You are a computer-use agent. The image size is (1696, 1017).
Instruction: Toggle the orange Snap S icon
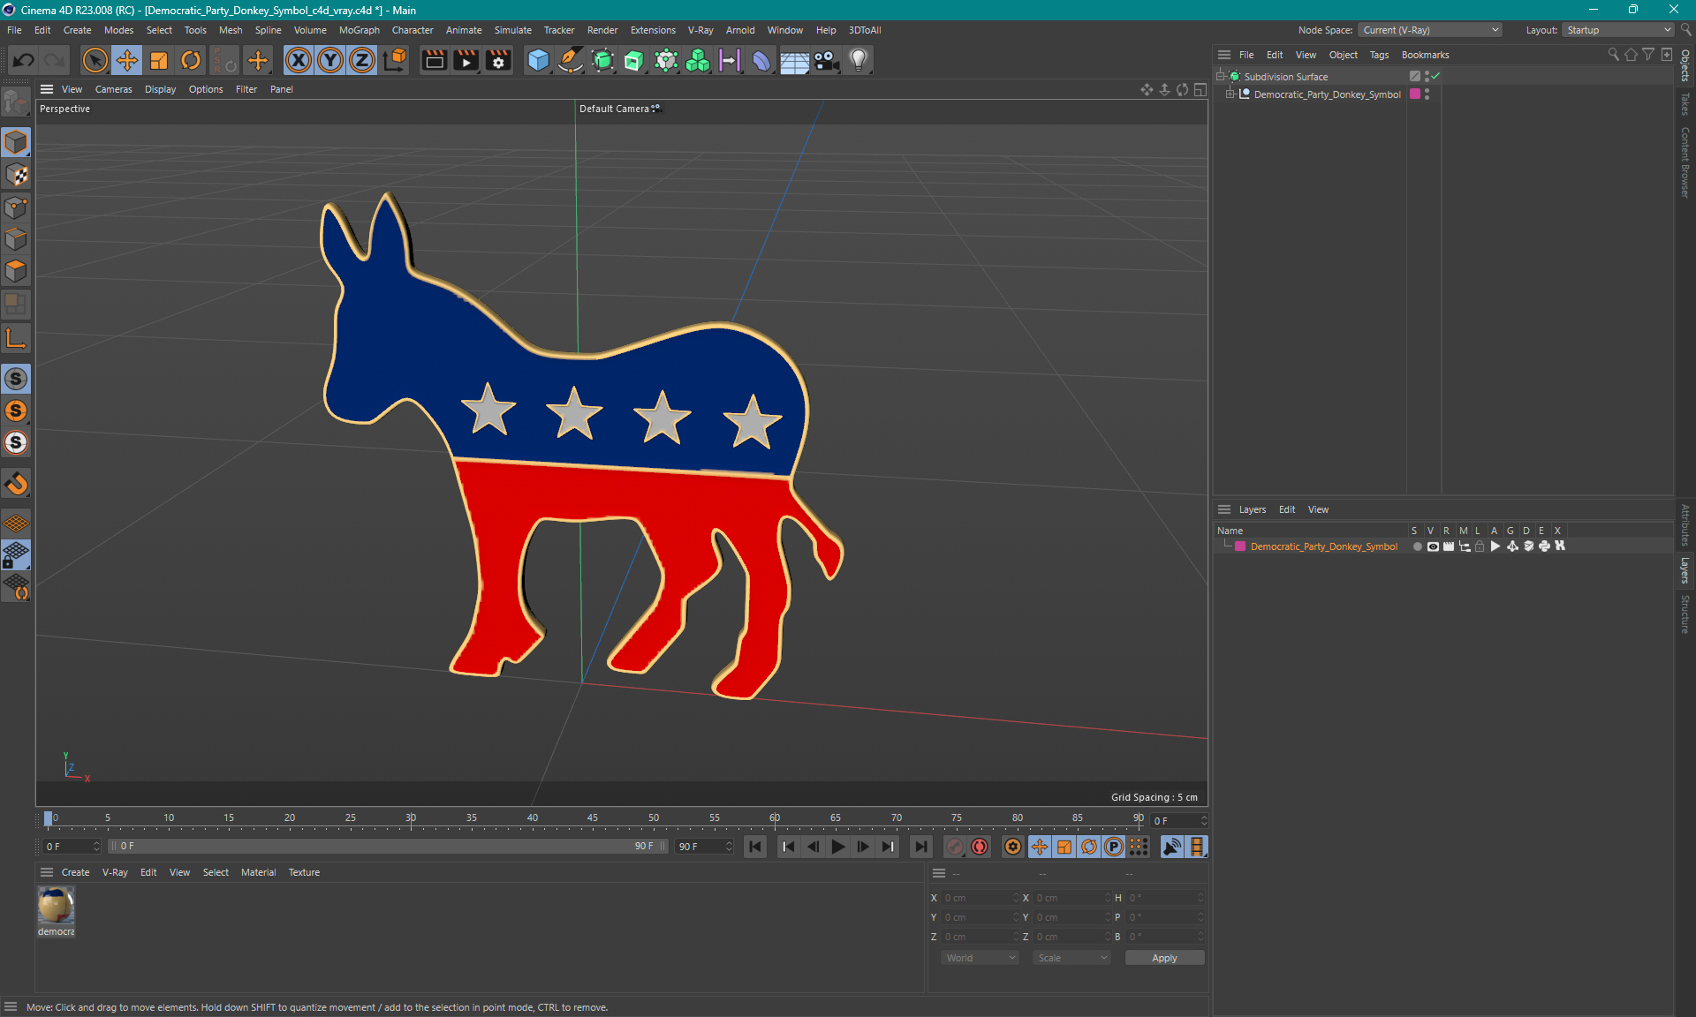[x=16, y=411]
